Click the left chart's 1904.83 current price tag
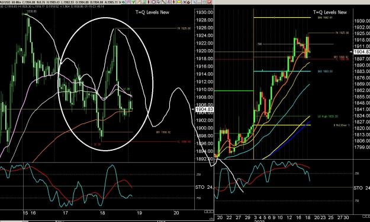 coord(204,109)
